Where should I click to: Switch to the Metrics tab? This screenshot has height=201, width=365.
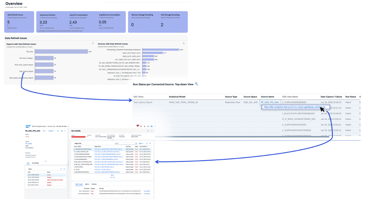click(87, 184)
